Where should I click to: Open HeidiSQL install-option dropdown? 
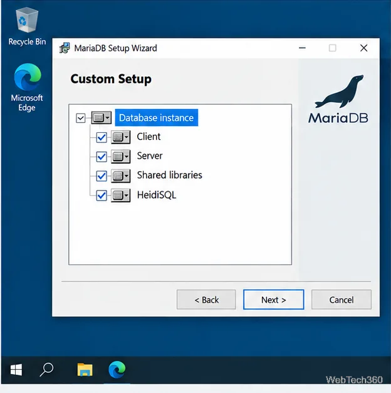121,196
